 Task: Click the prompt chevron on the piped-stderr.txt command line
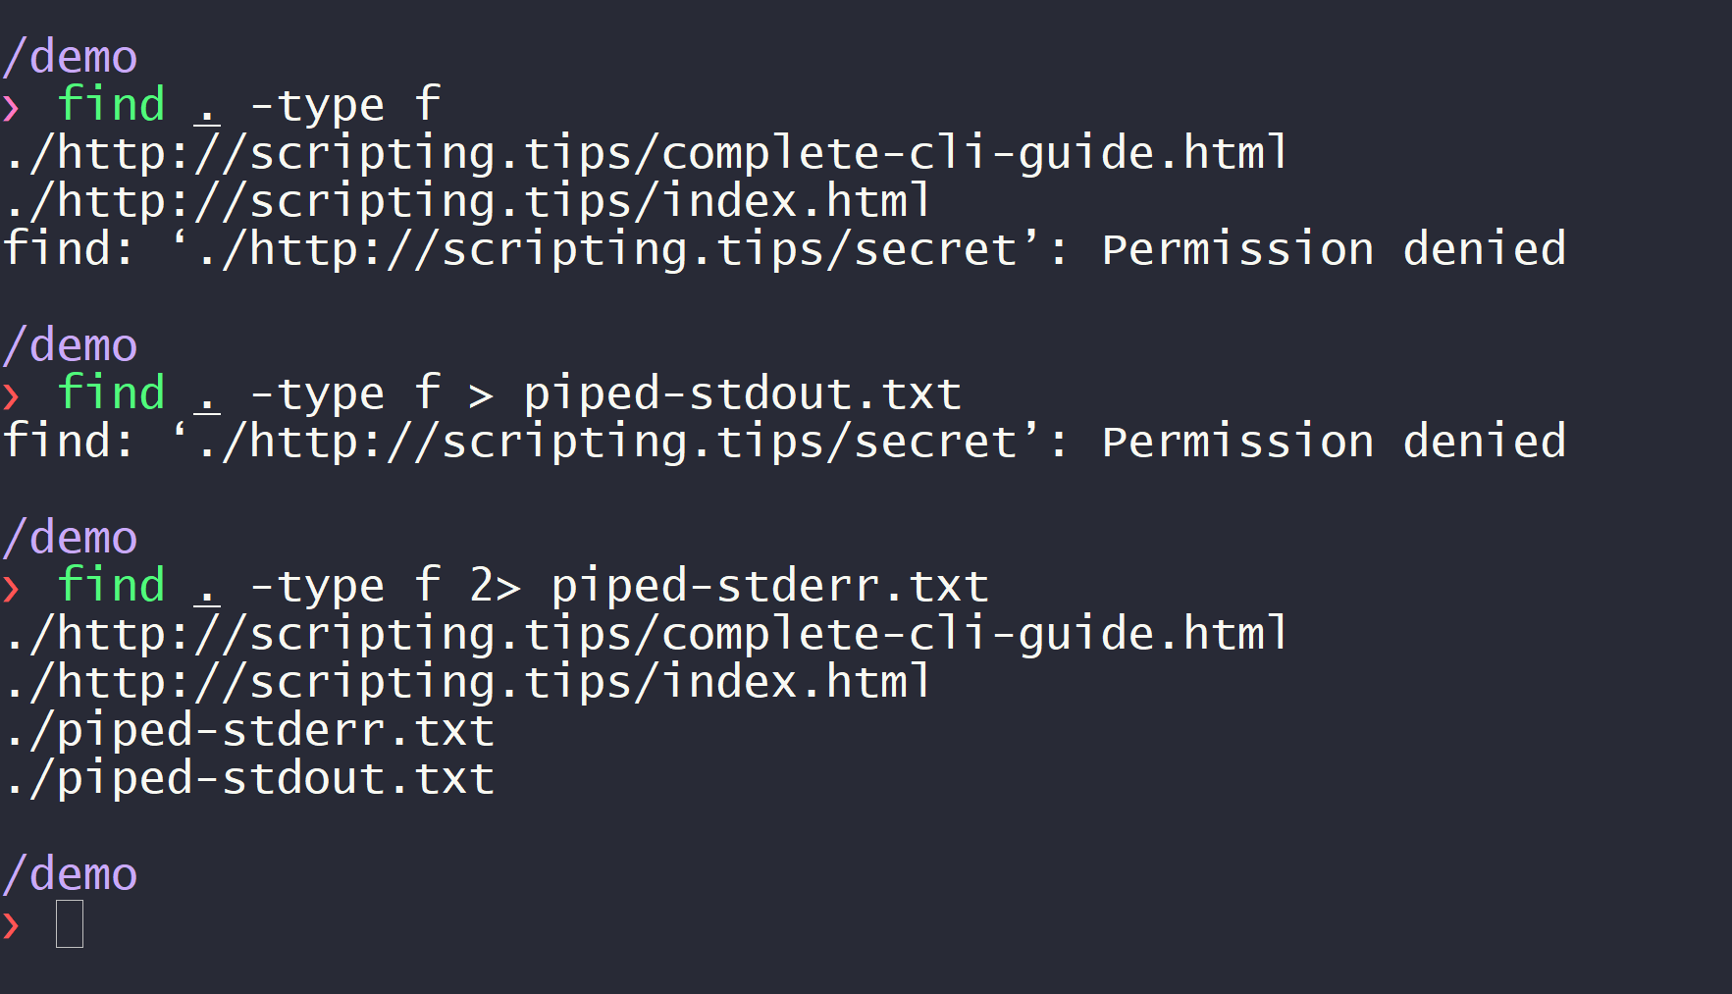pyautogui.click(x=12, y=587)
